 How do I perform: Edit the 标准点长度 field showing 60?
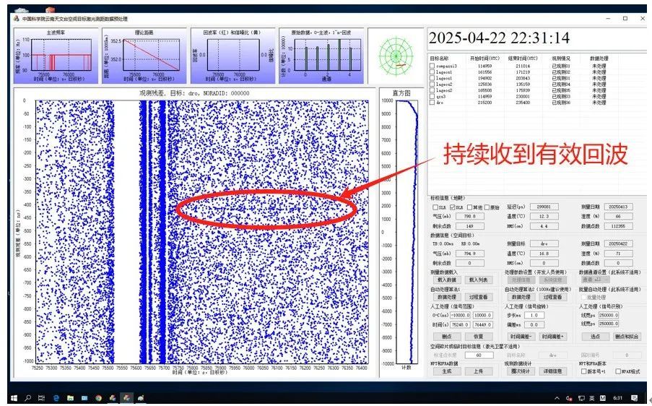pos(479,355)
